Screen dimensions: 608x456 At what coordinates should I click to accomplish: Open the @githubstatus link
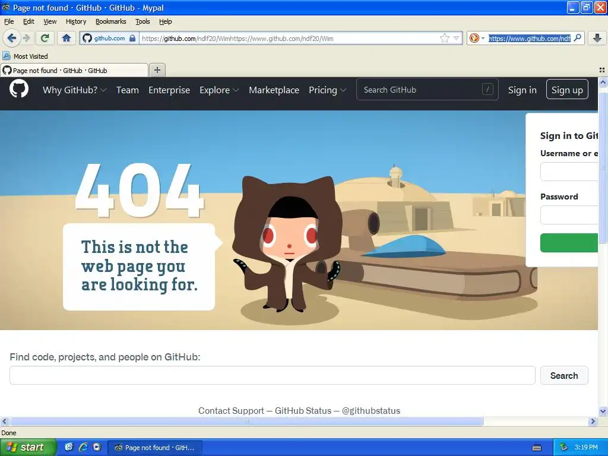pyautogui.click(x=371, y=411)
